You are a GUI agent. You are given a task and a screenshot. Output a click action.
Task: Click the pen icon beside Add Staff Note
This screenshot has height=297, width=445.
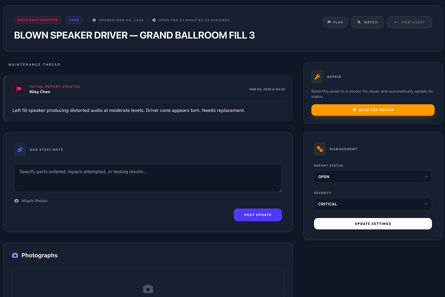[20, 149]
